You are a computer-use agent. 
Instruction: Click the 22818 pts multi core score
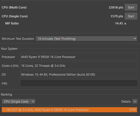click(116, 7)
